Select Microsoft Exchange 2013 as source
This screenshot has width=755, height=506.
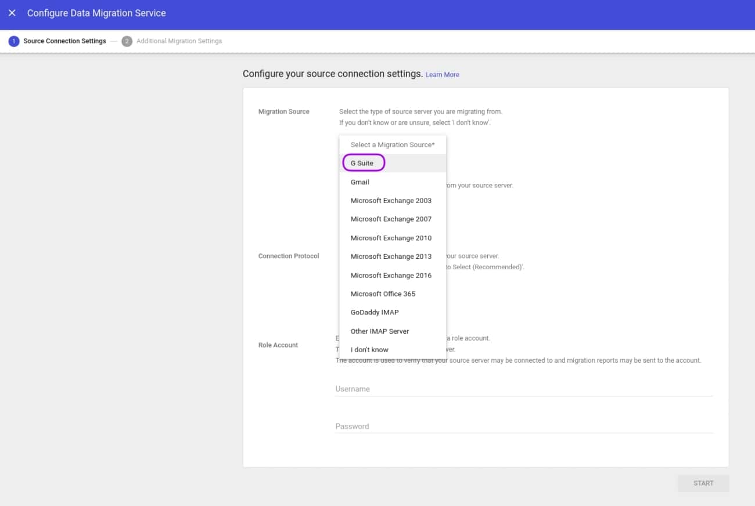[x=391, y=256]
